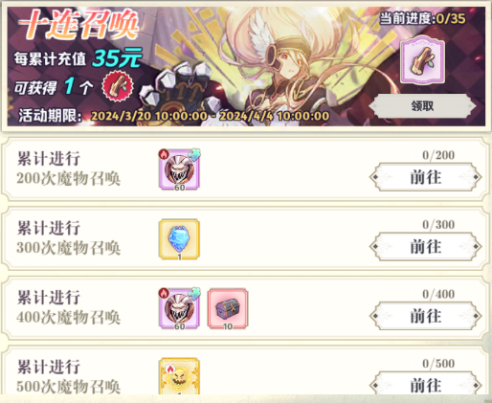The image size is (492, 403).
Task: Click the 0/400 progress counter
Action: [438, 294]
